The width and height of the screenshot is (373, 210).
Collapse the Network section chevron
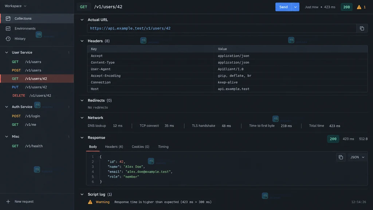(x=82, y=118)
